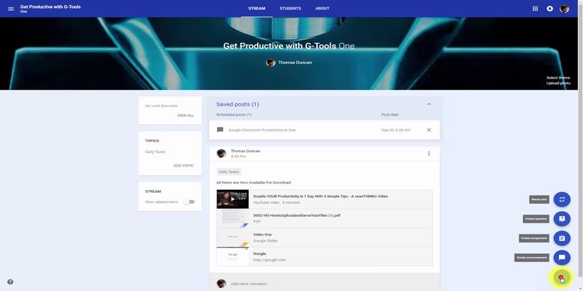Toggle Show deleted items switch

point(189,202)
